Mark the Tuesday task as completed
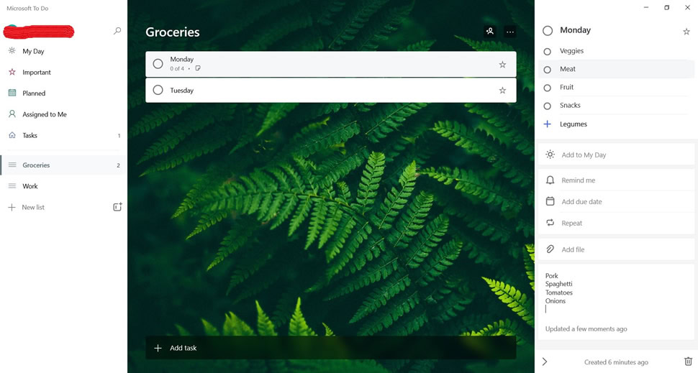This screenshot has height=373, width=698. pos(158,91)
